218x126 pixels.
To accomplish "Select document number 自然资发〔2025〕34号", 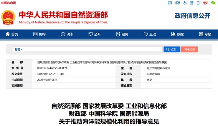I will tap(51, 74).
